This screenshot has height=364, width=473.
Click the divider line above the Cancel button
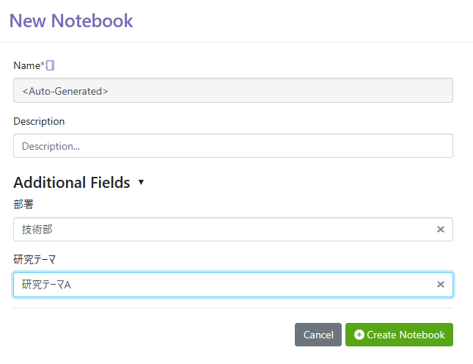tap(233, 308)
